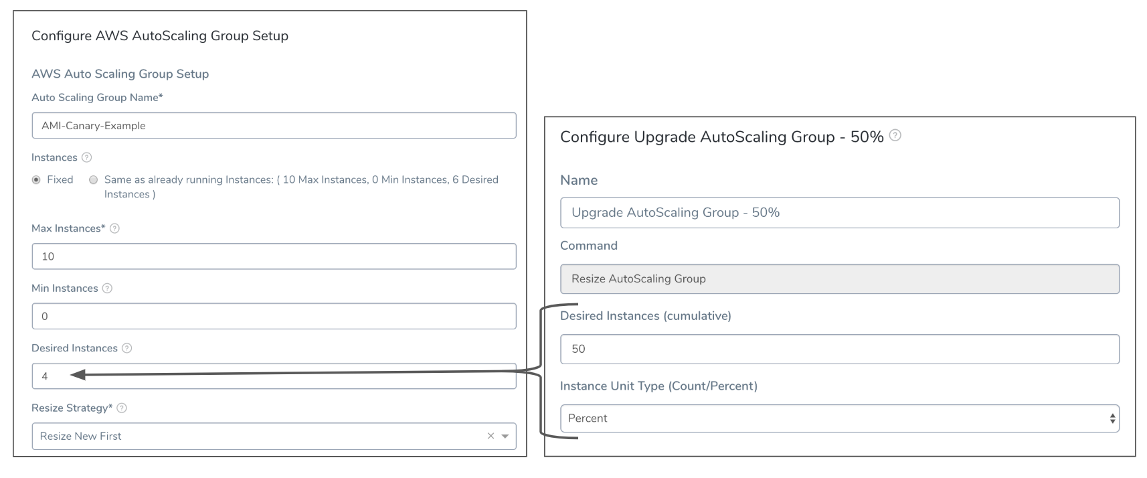Click the disabled Resize AutoScaling Group command field
1147x478 pixels.
[x=839, y=278]
